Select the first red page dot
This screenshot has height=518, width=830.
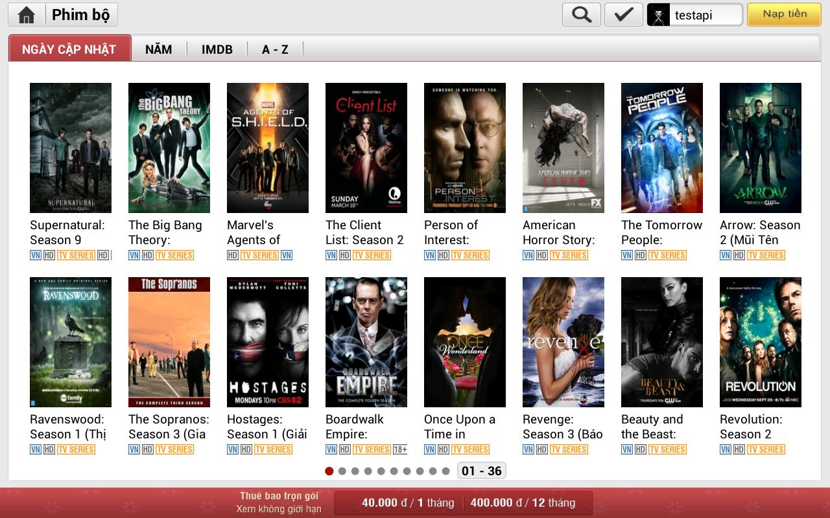pos(329,471)
